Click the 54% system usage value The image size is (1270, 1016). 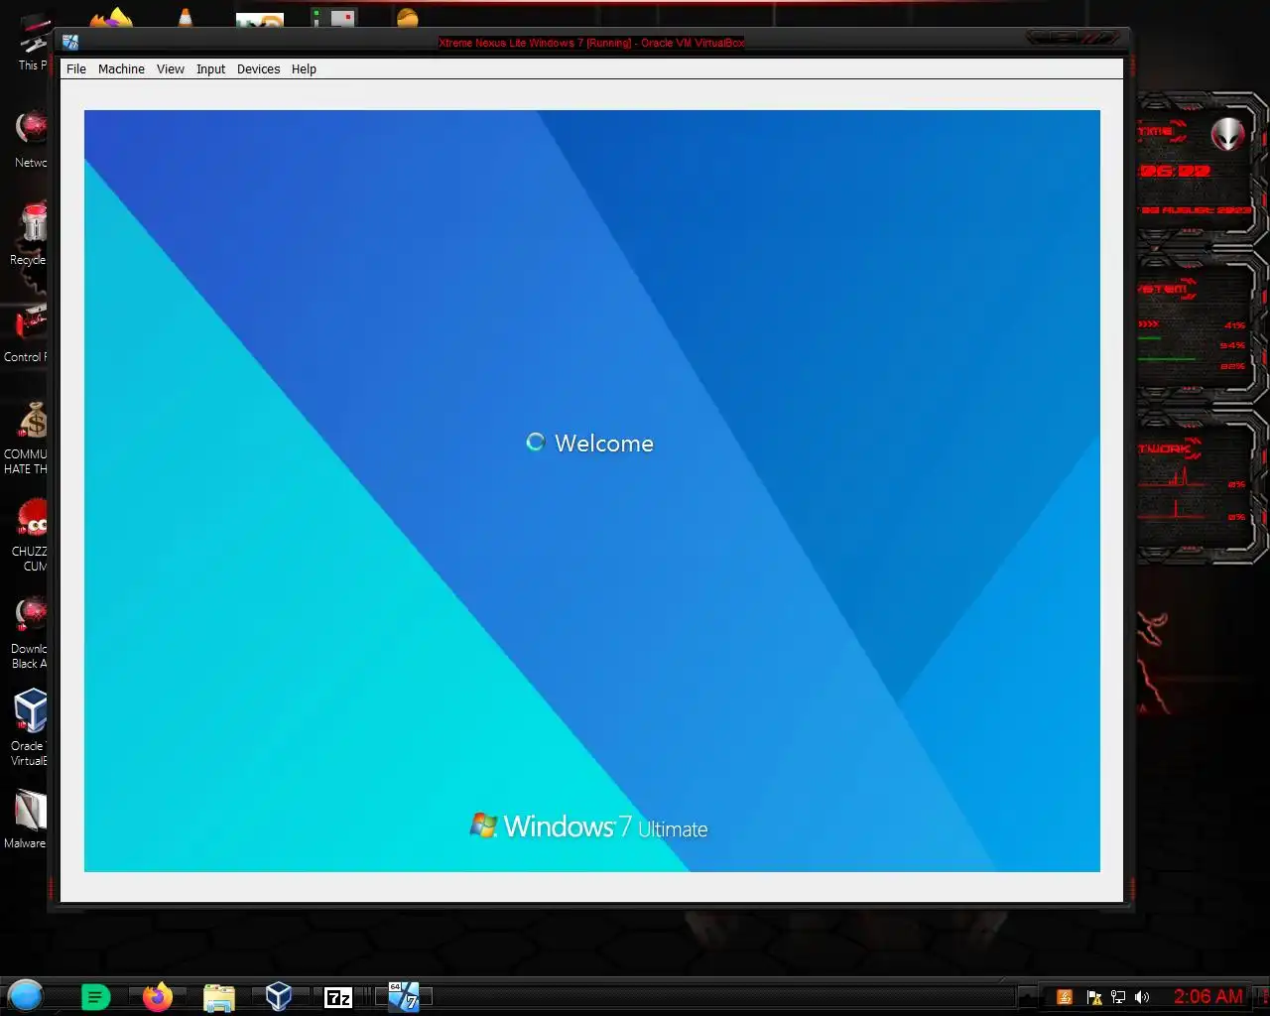(1233, 345)
